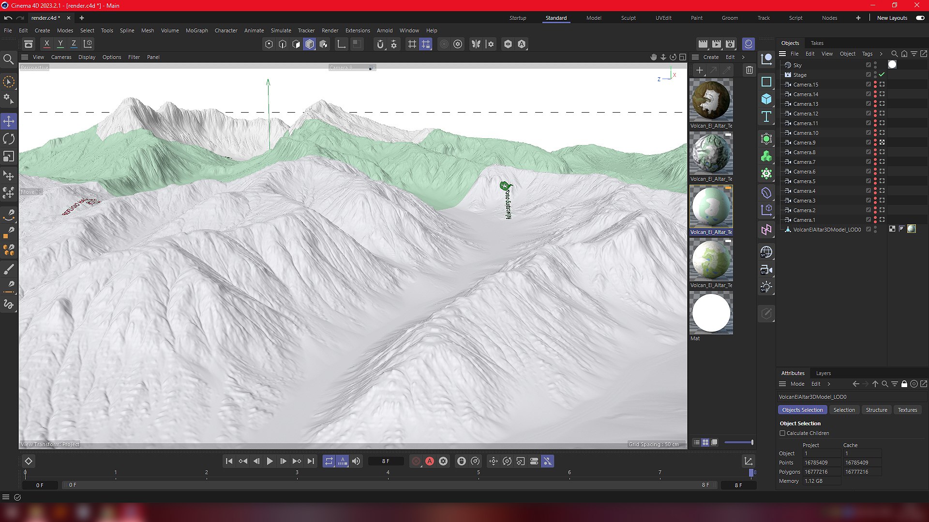The image size is (929, 522).
Task: Click Play Forwards button
Action: tap(270, 462)
